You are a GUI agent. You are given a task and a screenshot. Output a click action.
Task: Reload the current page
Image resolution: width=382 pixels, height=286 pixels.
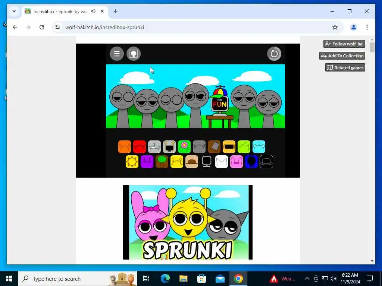tap(42, 27)
